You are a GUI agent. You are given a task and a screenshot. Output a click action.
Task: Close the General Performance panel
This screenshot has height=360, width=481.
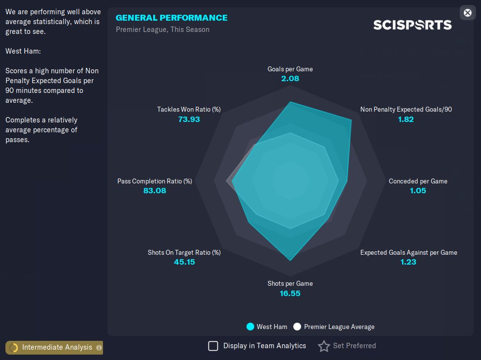point(468,13)
